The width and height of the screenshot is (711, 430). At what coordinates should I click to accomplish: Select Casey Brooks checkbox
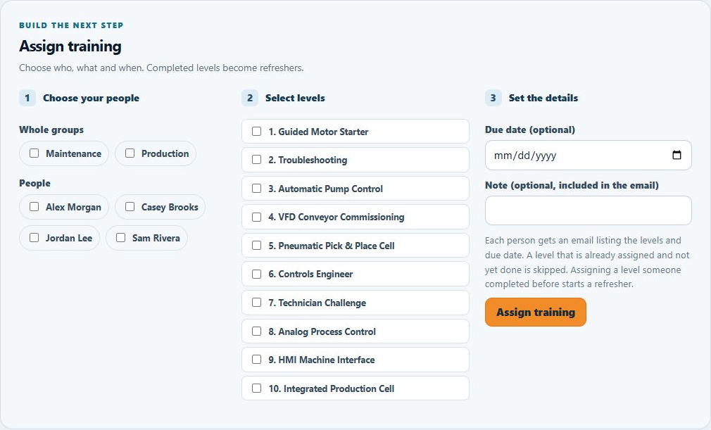130,207
